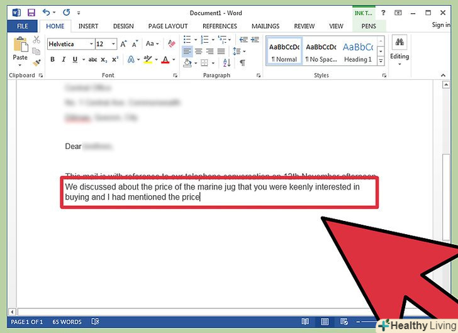Open Word Help question mark

click(383, 13)
